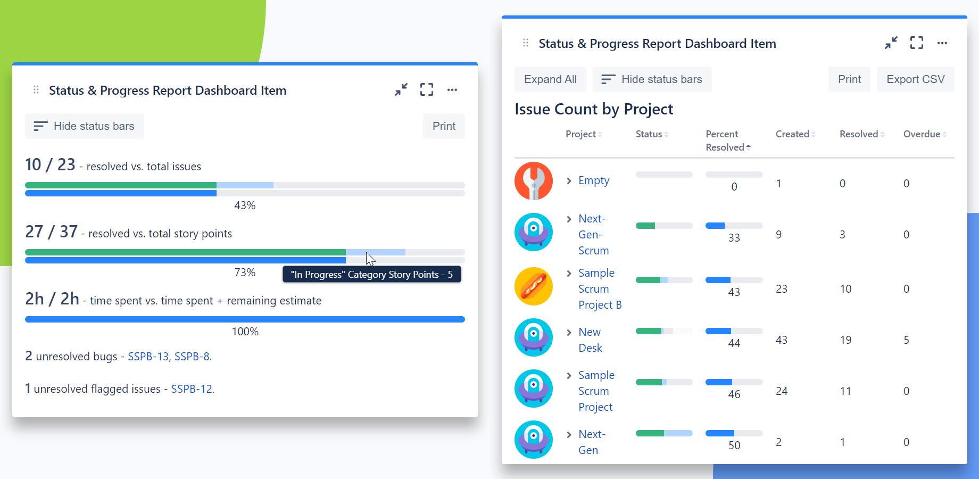Click fullscreen icon on left dashboard panel
Screen dimensions: 979x479
click(x=426, y=89)
